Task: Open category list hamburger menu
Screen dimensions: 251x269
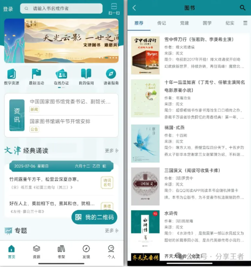Action: [x=245, y=23]
